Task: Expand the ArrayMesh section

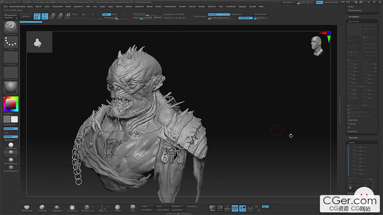Action: tap(354, 17)
